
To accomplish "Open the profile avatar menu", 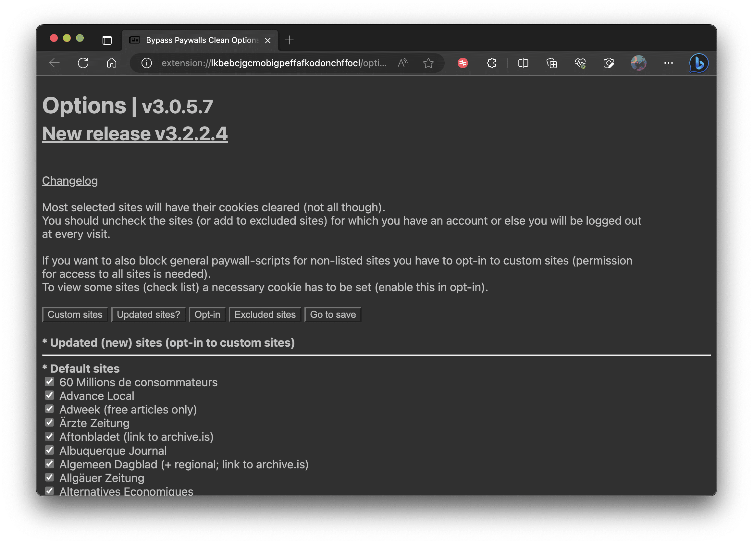I will click(638, 63).
